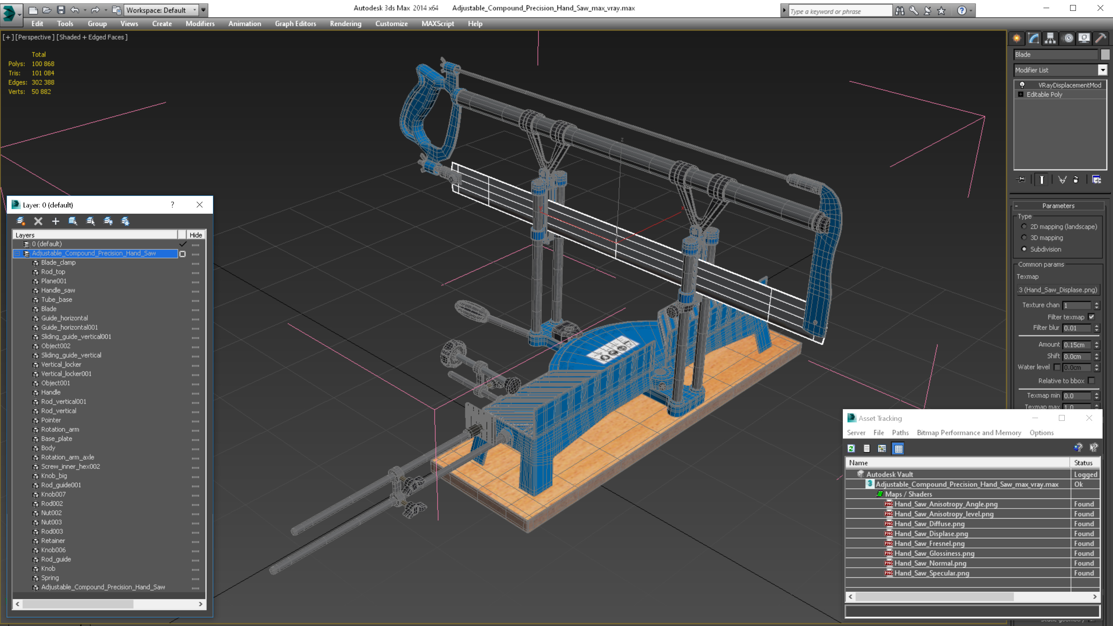Select Subdivision radio button
This screenshot has height=626, width=1113.
pyautogui.click(x=1024, y=249)
